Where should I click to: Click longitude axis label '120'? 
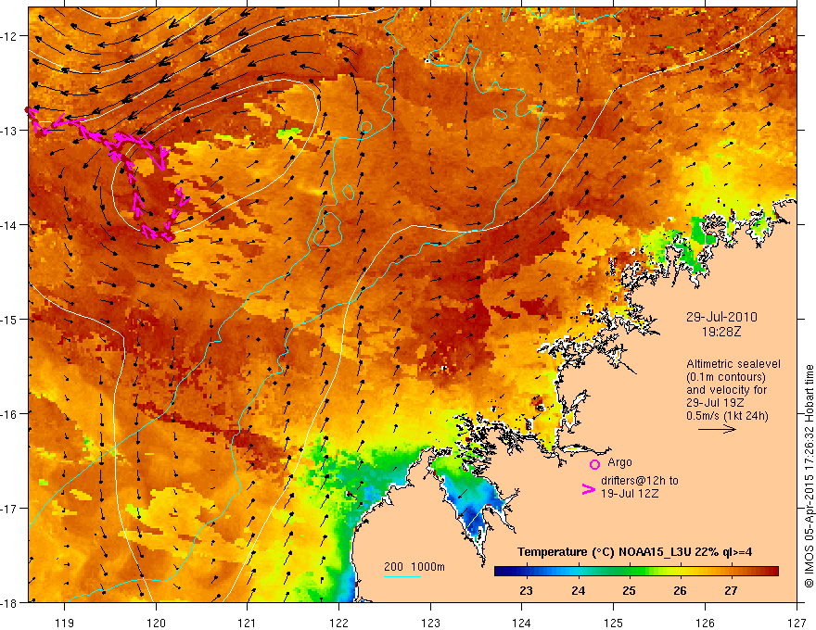156,623
